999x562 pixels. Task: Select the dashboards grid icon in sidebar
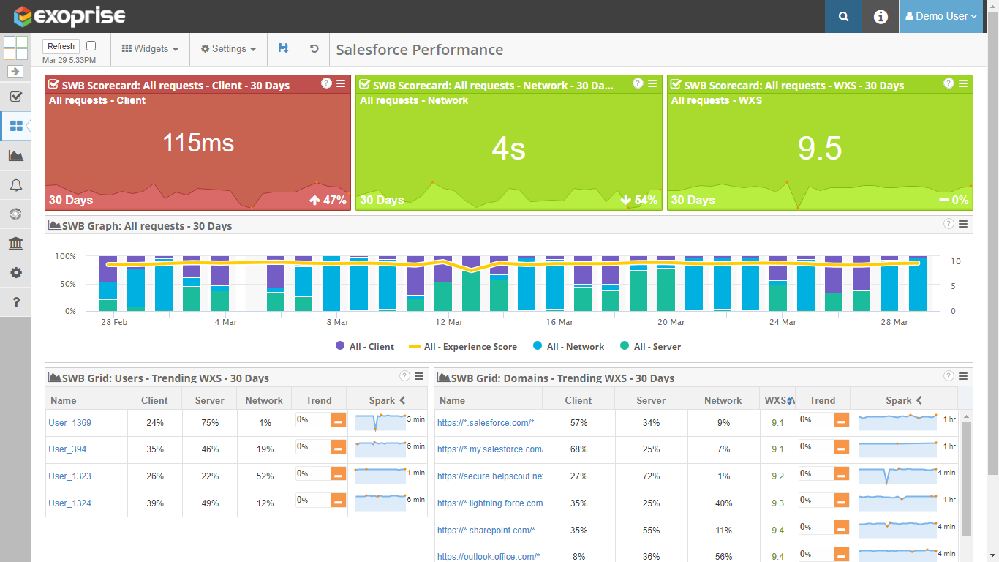pos(15,126)
